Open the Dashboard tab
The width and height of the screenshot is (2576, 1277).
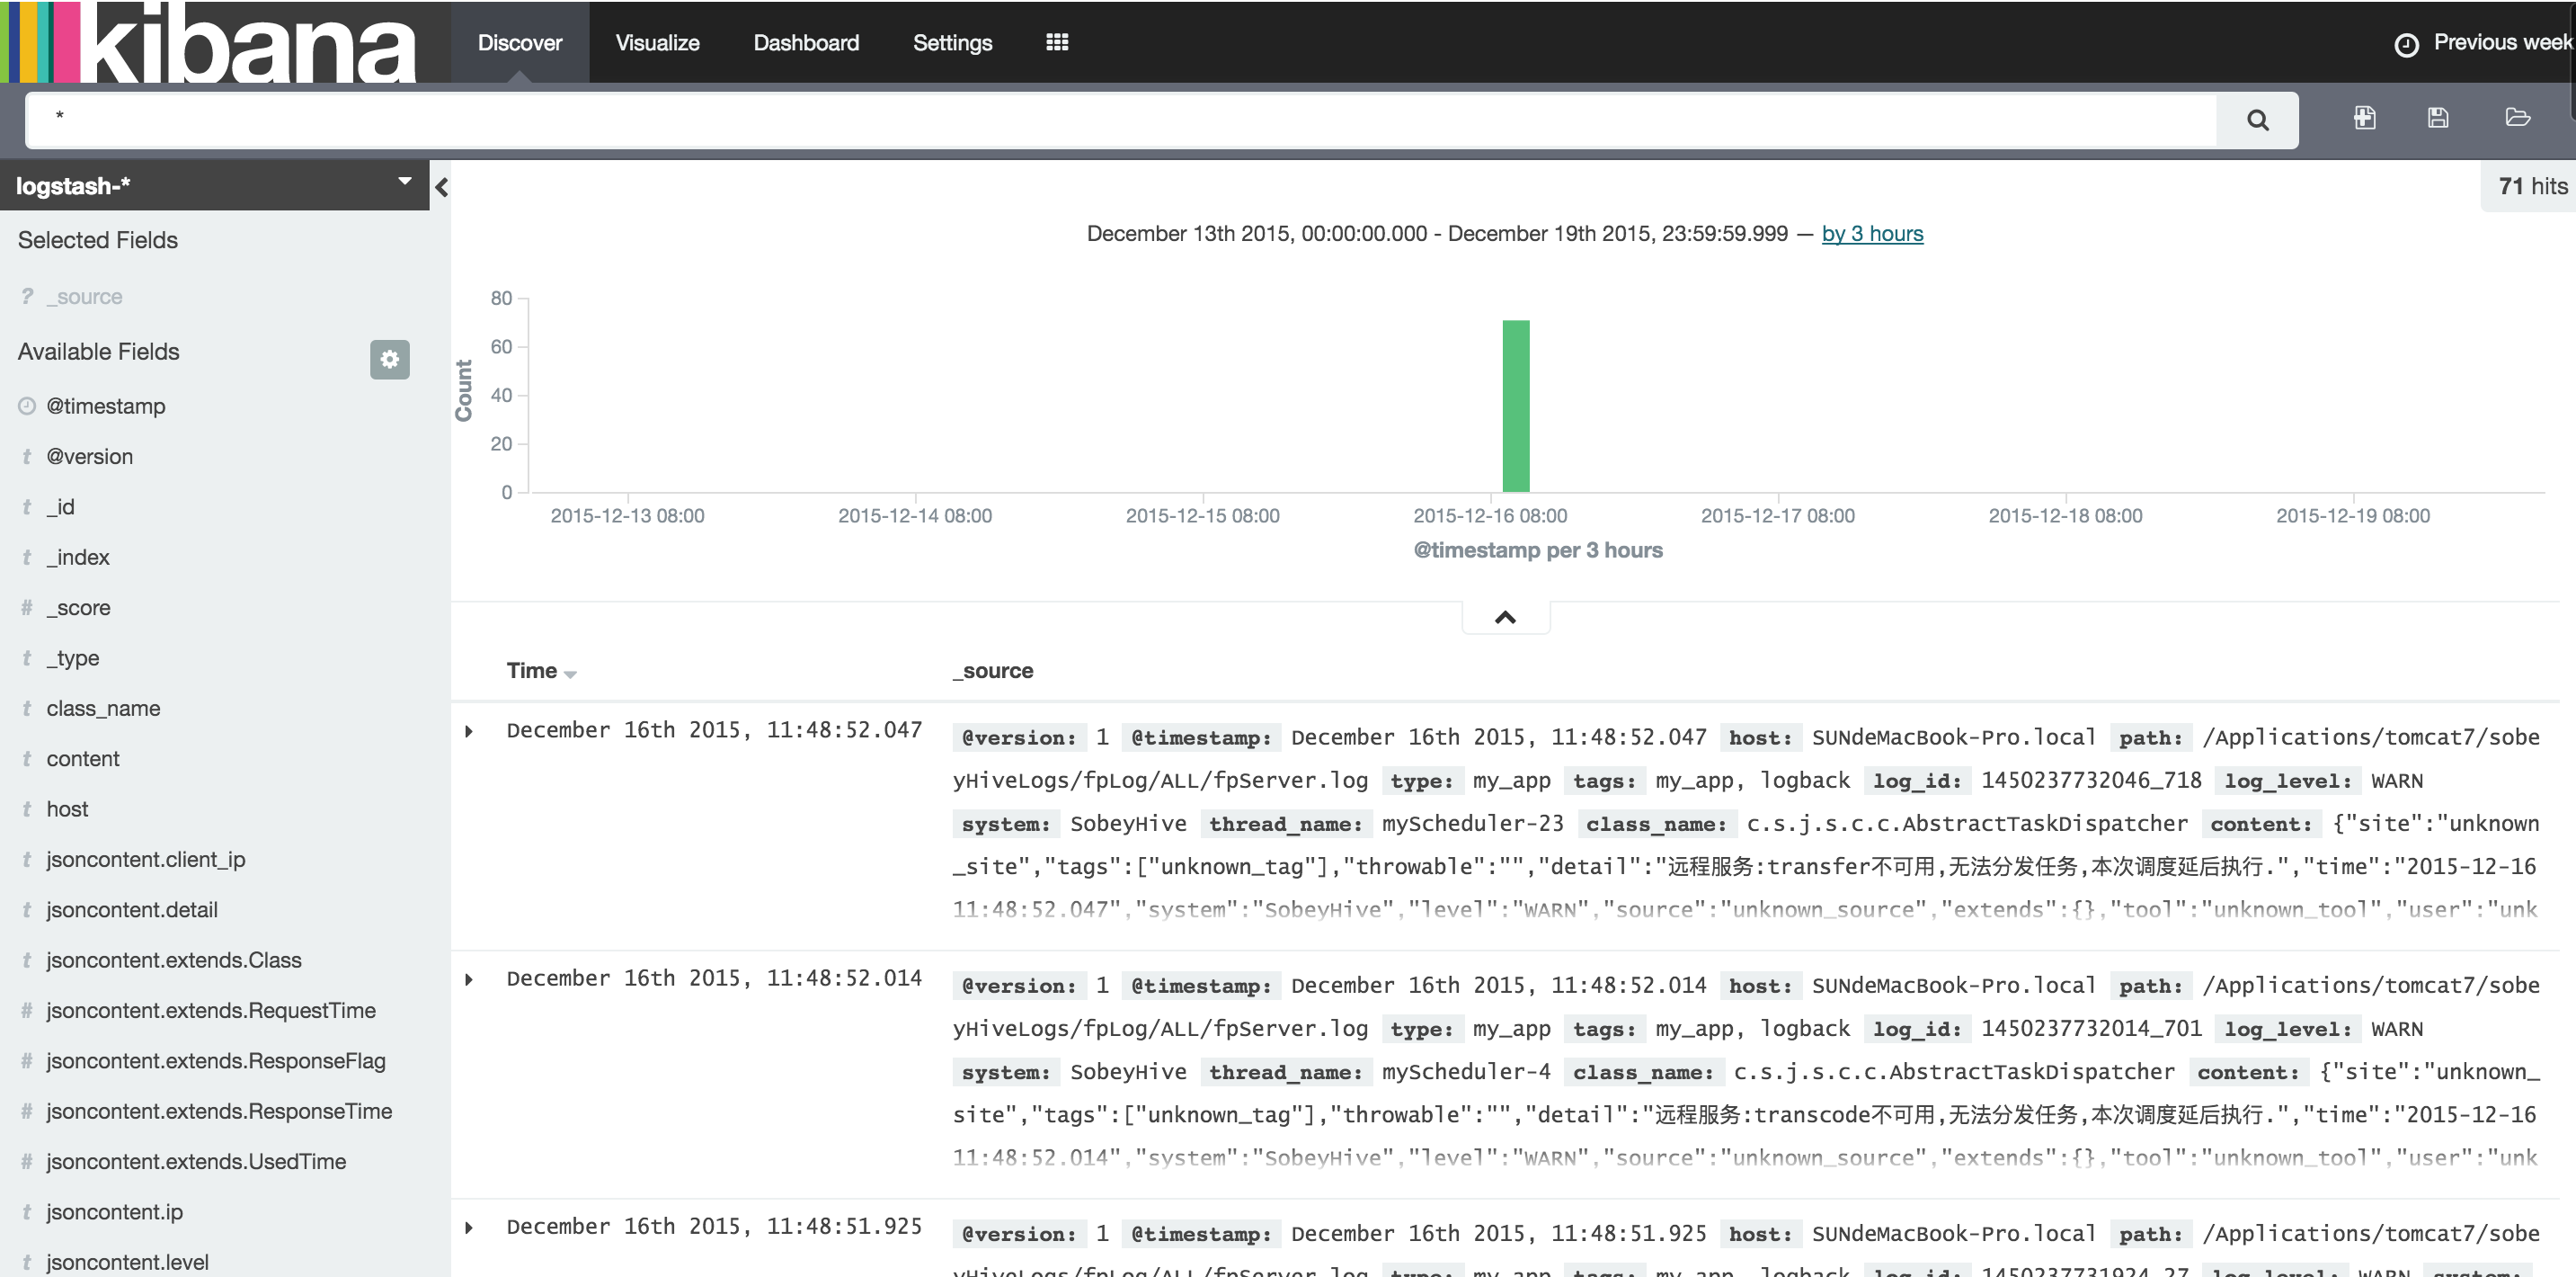pyautogui.click(x=806, y=42)
